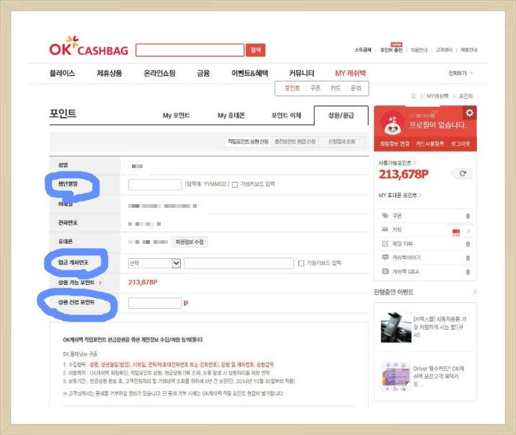Refresh available points balance
This screenshot has height=435, width=516.
click(463, 173)
